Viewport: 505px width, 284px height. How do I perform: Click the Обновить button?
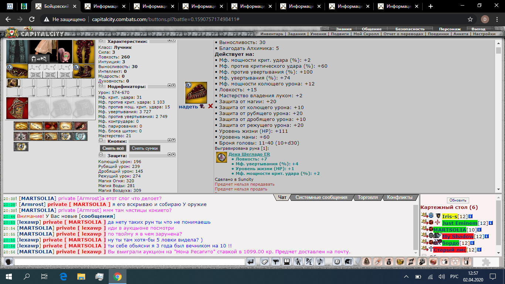[458, 200]
